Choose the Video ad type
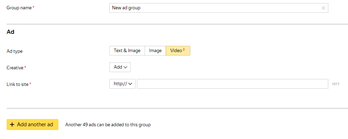This screenshot has height=139, width=348. tap(176, 51)
